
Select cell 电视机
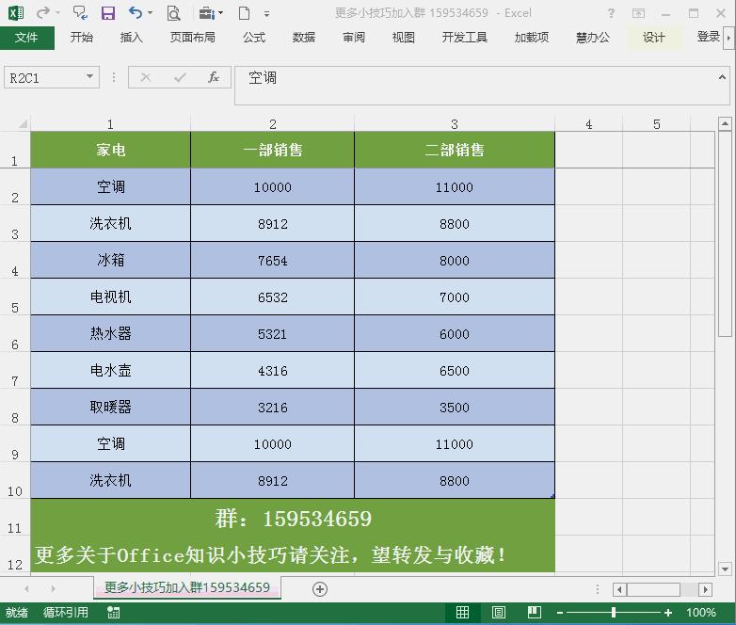pyautogui.click(x=111, y=296)
